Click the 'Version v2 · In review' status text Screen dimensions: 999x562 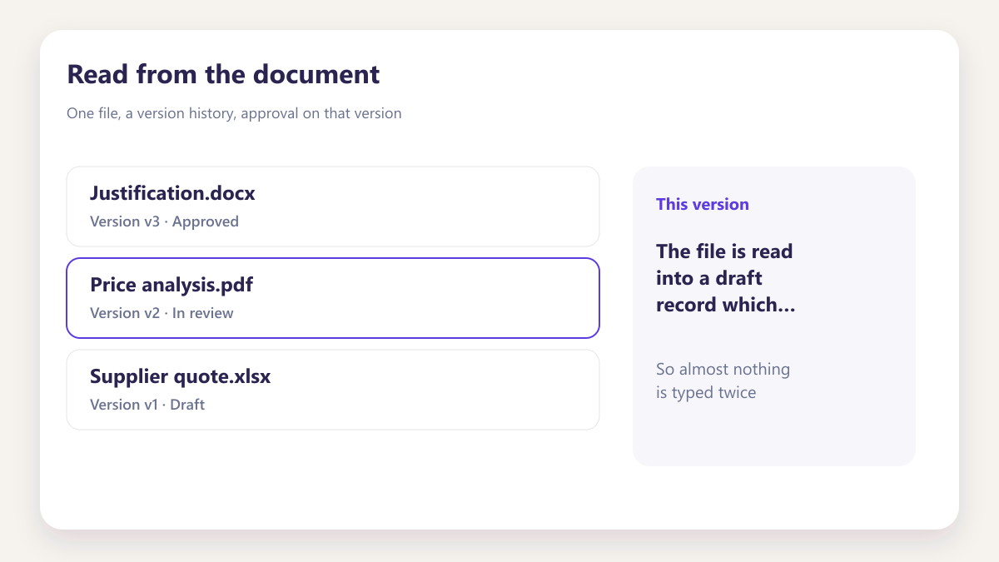click(162, 313)
